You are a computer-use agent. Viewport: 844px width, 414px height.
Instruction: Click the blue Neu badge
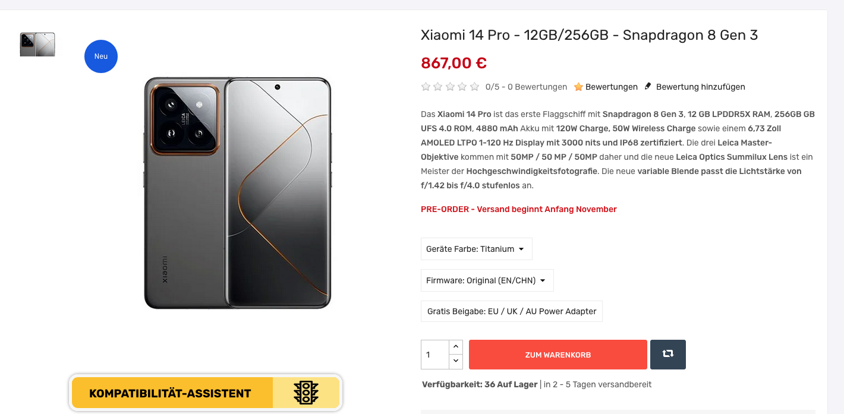[101, 56]
